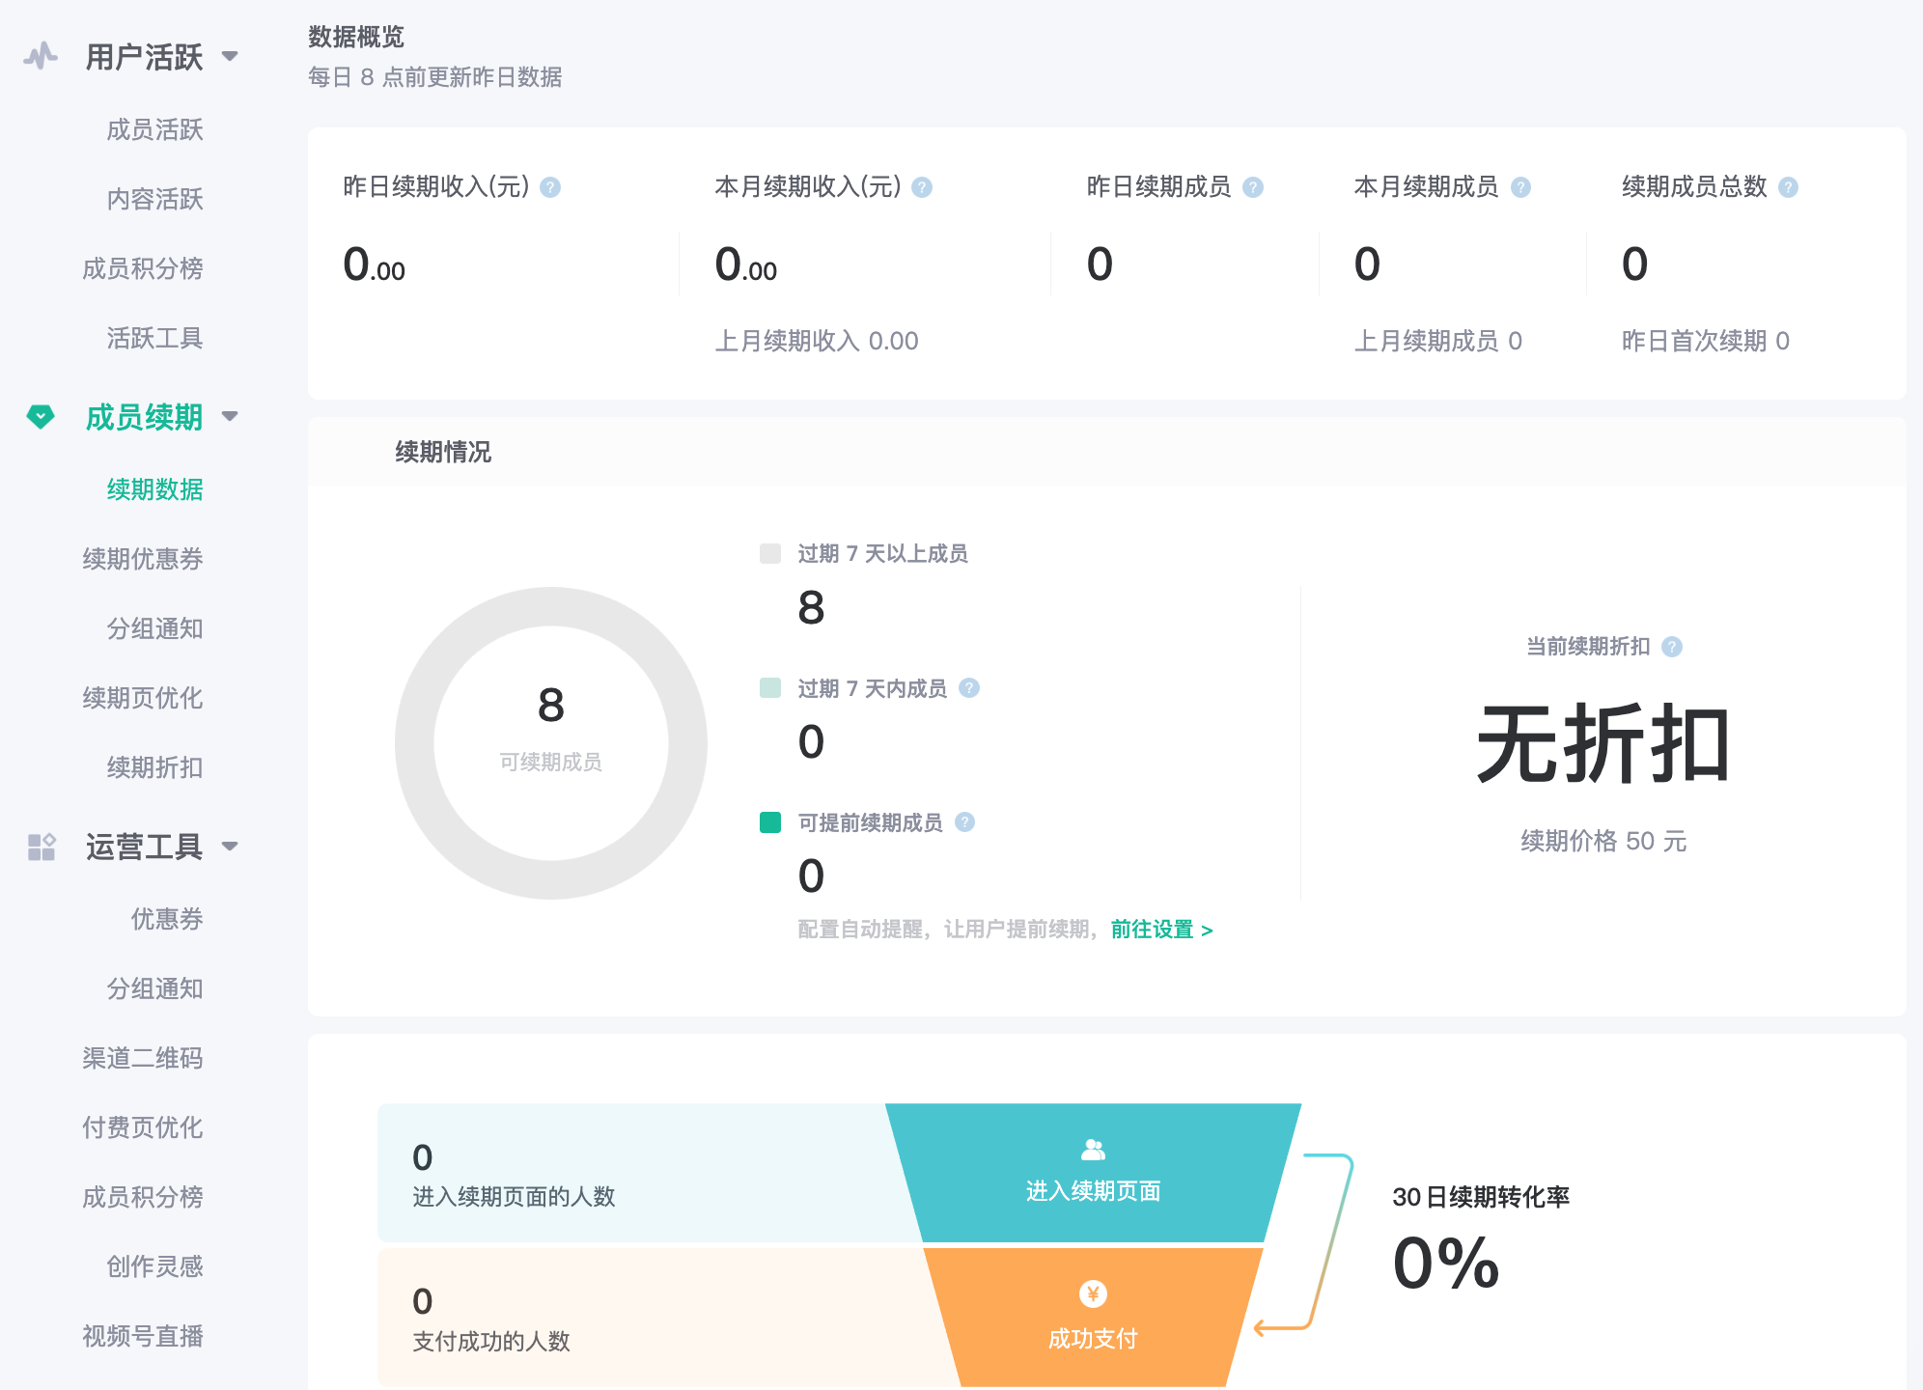This screenshot has width=1923, height=1390.
Task: Open 创作灵感 in the sidebar
Action: pos(154,1266)
